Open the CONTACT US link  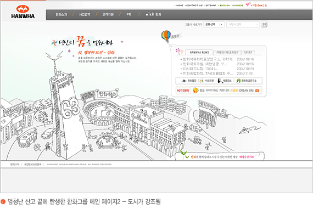194,5
